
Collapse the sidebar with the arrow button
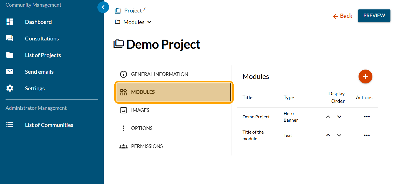(103, 7)
